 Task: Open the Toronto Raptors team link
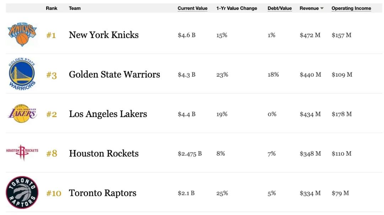102,193
